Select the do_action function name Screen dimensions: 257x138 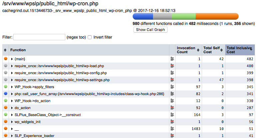coord(22,108)
